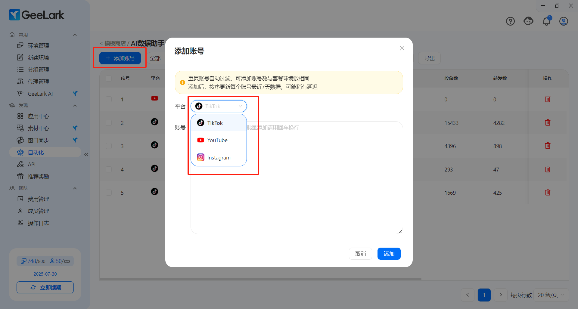Go to the next page arrow
The image size is (578, 309).
(x=501, y=295)
